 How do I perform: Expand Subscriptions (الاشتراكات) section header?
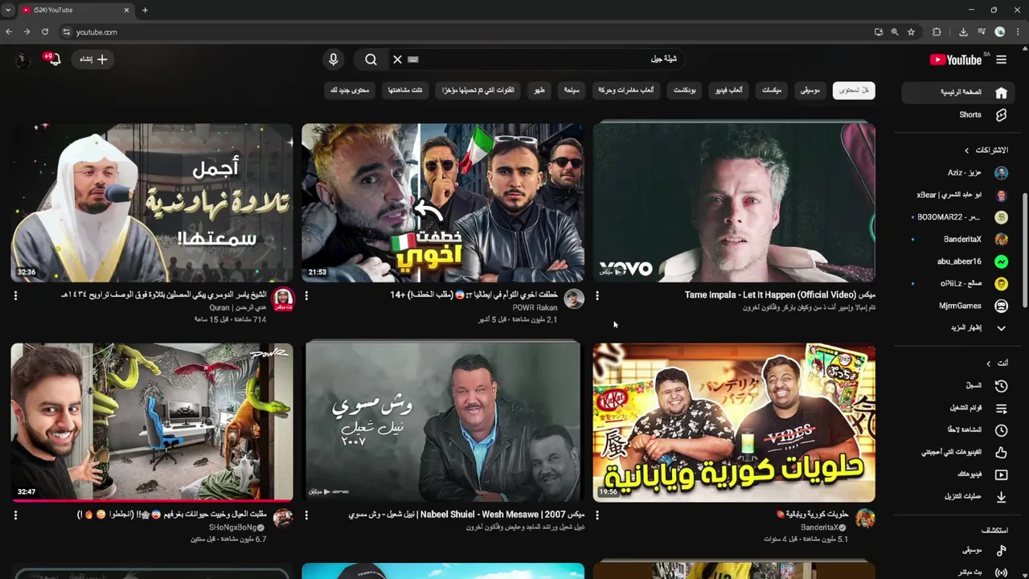pyautogui.click(x=986, y=150)
